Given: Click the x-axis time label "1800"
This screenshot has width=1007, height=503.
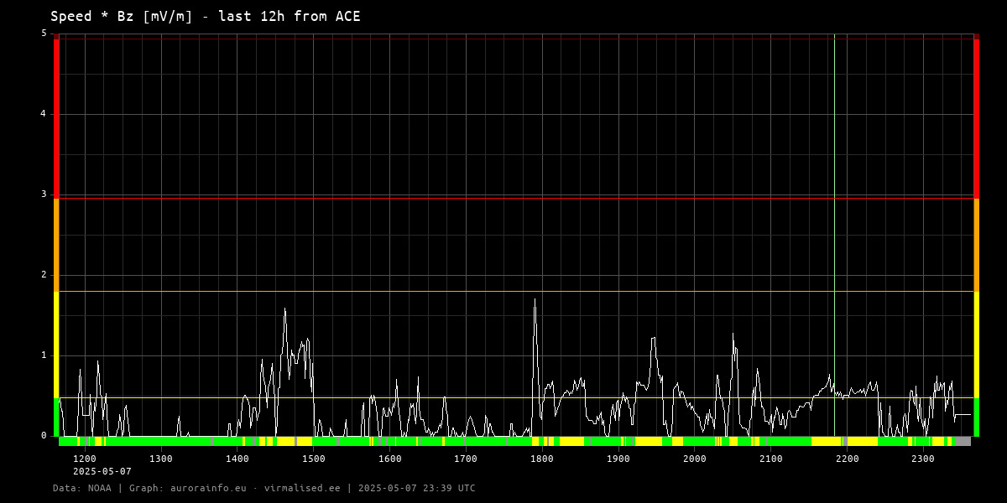Looking at the screenshot, I should pos(542,459).
